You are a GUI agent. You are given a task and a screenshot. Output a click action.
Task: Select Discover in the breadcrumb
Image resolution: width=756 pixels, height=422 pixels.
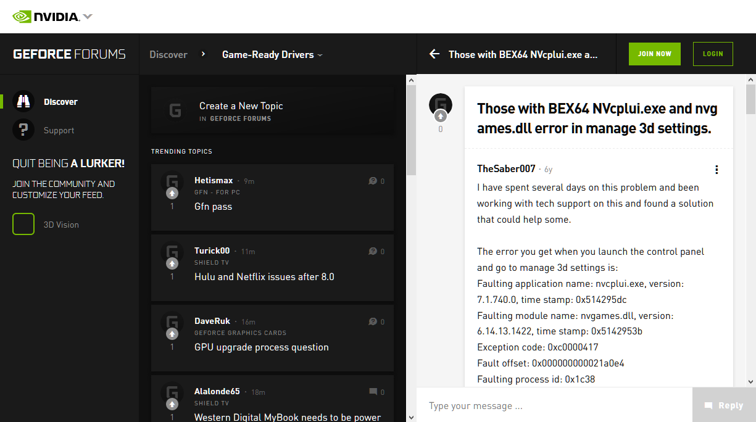pyautogui.click(x=168, y=54)
